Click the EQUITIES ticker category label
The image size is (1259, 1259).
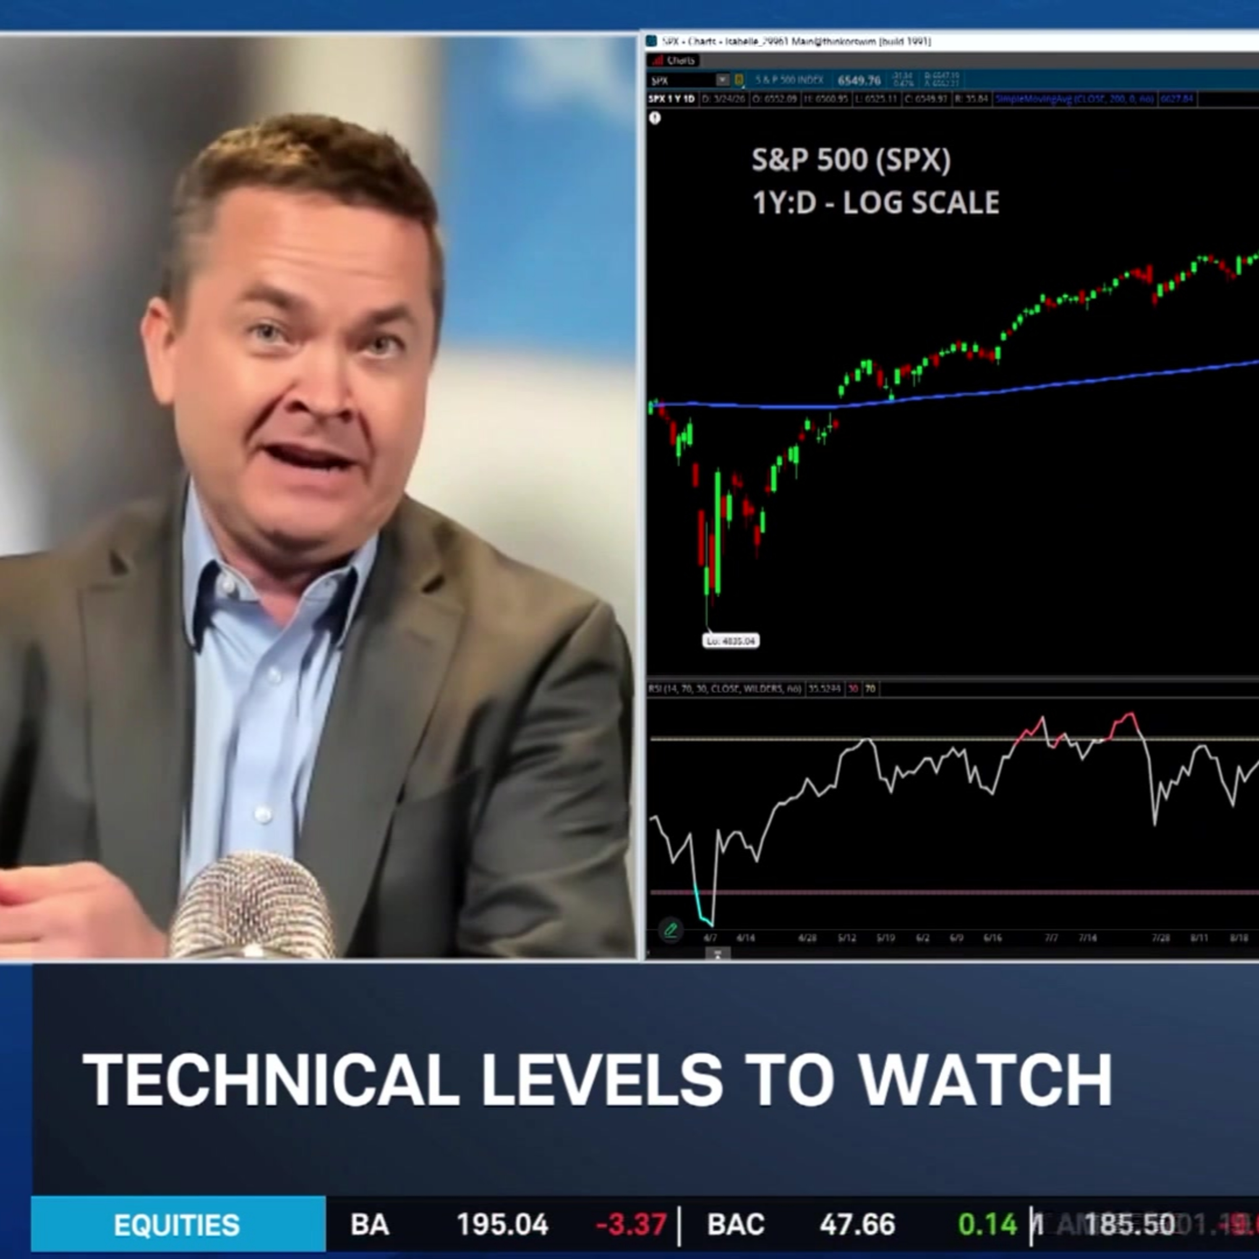point(177,1225)
